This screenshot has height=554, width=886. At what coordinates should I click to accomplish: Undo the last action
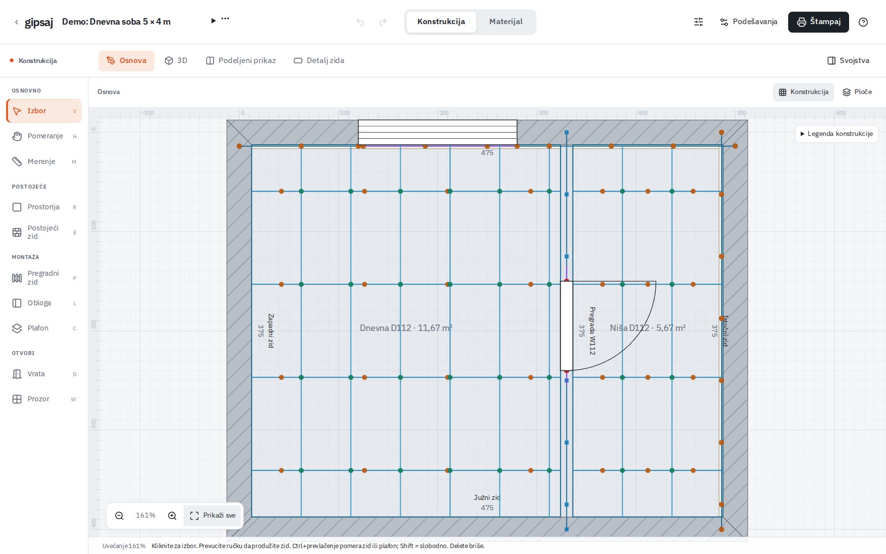point(361,22)
